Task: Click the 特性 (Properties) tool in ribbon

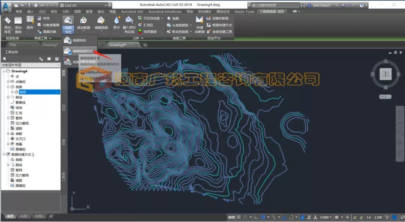Action: pos(43,18)
